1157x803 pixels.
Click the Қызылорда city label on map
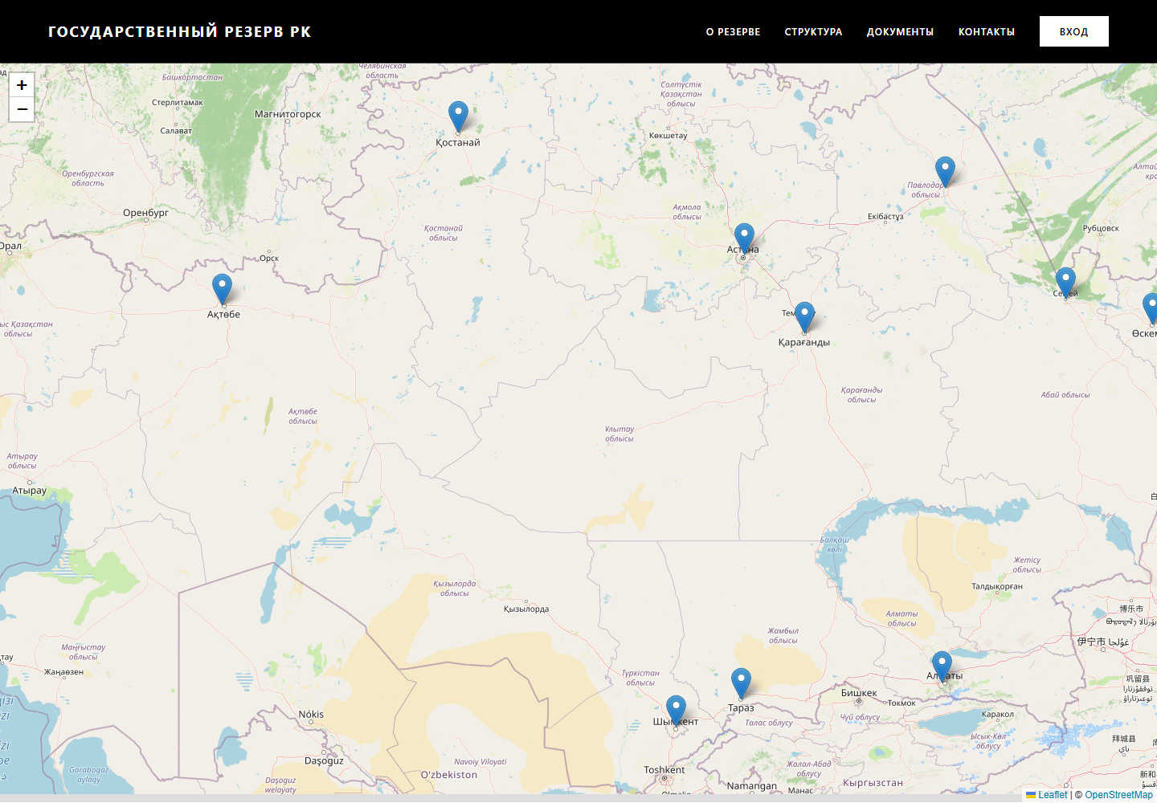click(526, 609)
